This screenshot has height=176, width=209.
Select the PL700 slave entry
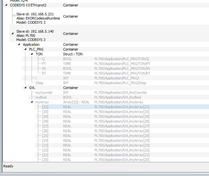pos(35,36)
